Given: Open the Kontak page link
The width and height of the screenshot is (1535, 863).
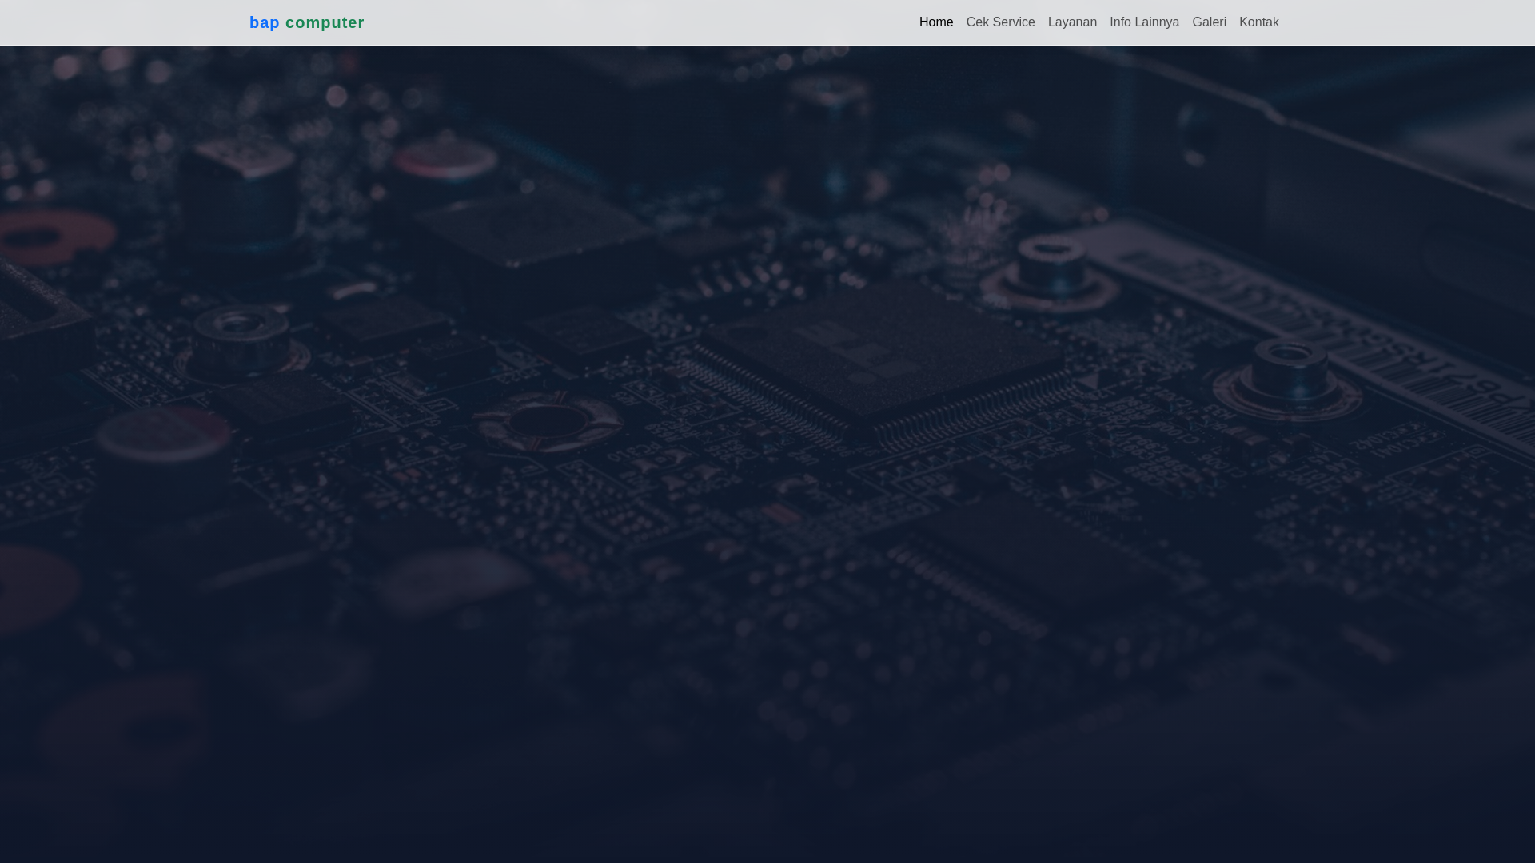Looking at the screenshot, I should (x=1258, y=22).
